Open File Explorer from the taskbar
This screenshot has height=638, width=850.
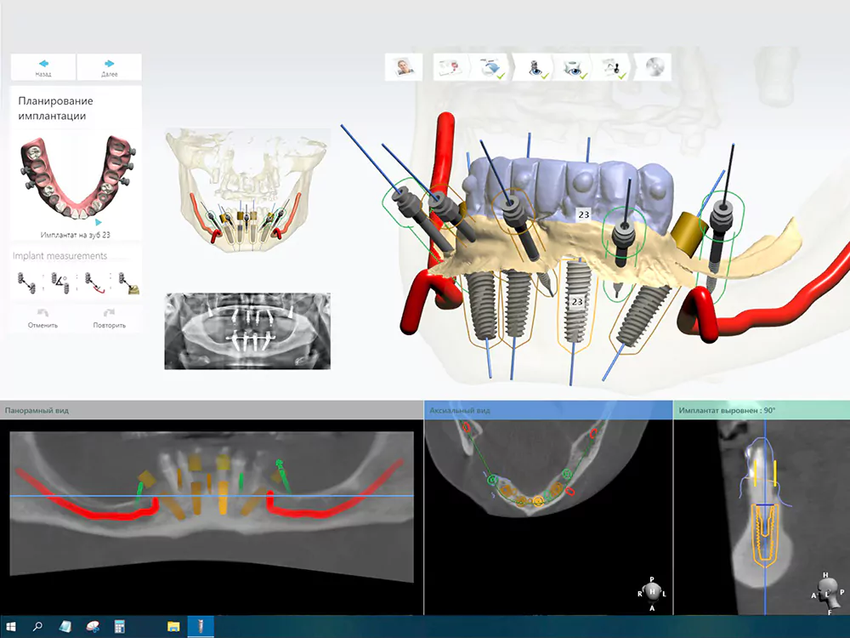173,627
